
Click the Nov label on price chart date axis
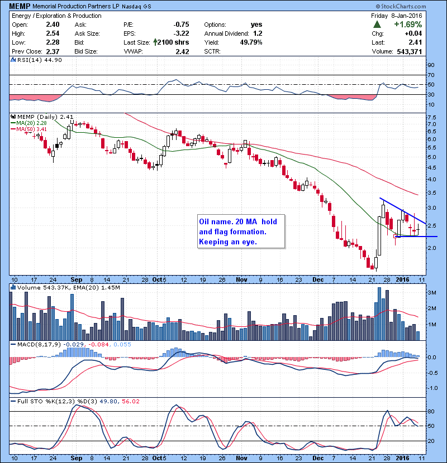pyautogui.click(x=241, y=279)
